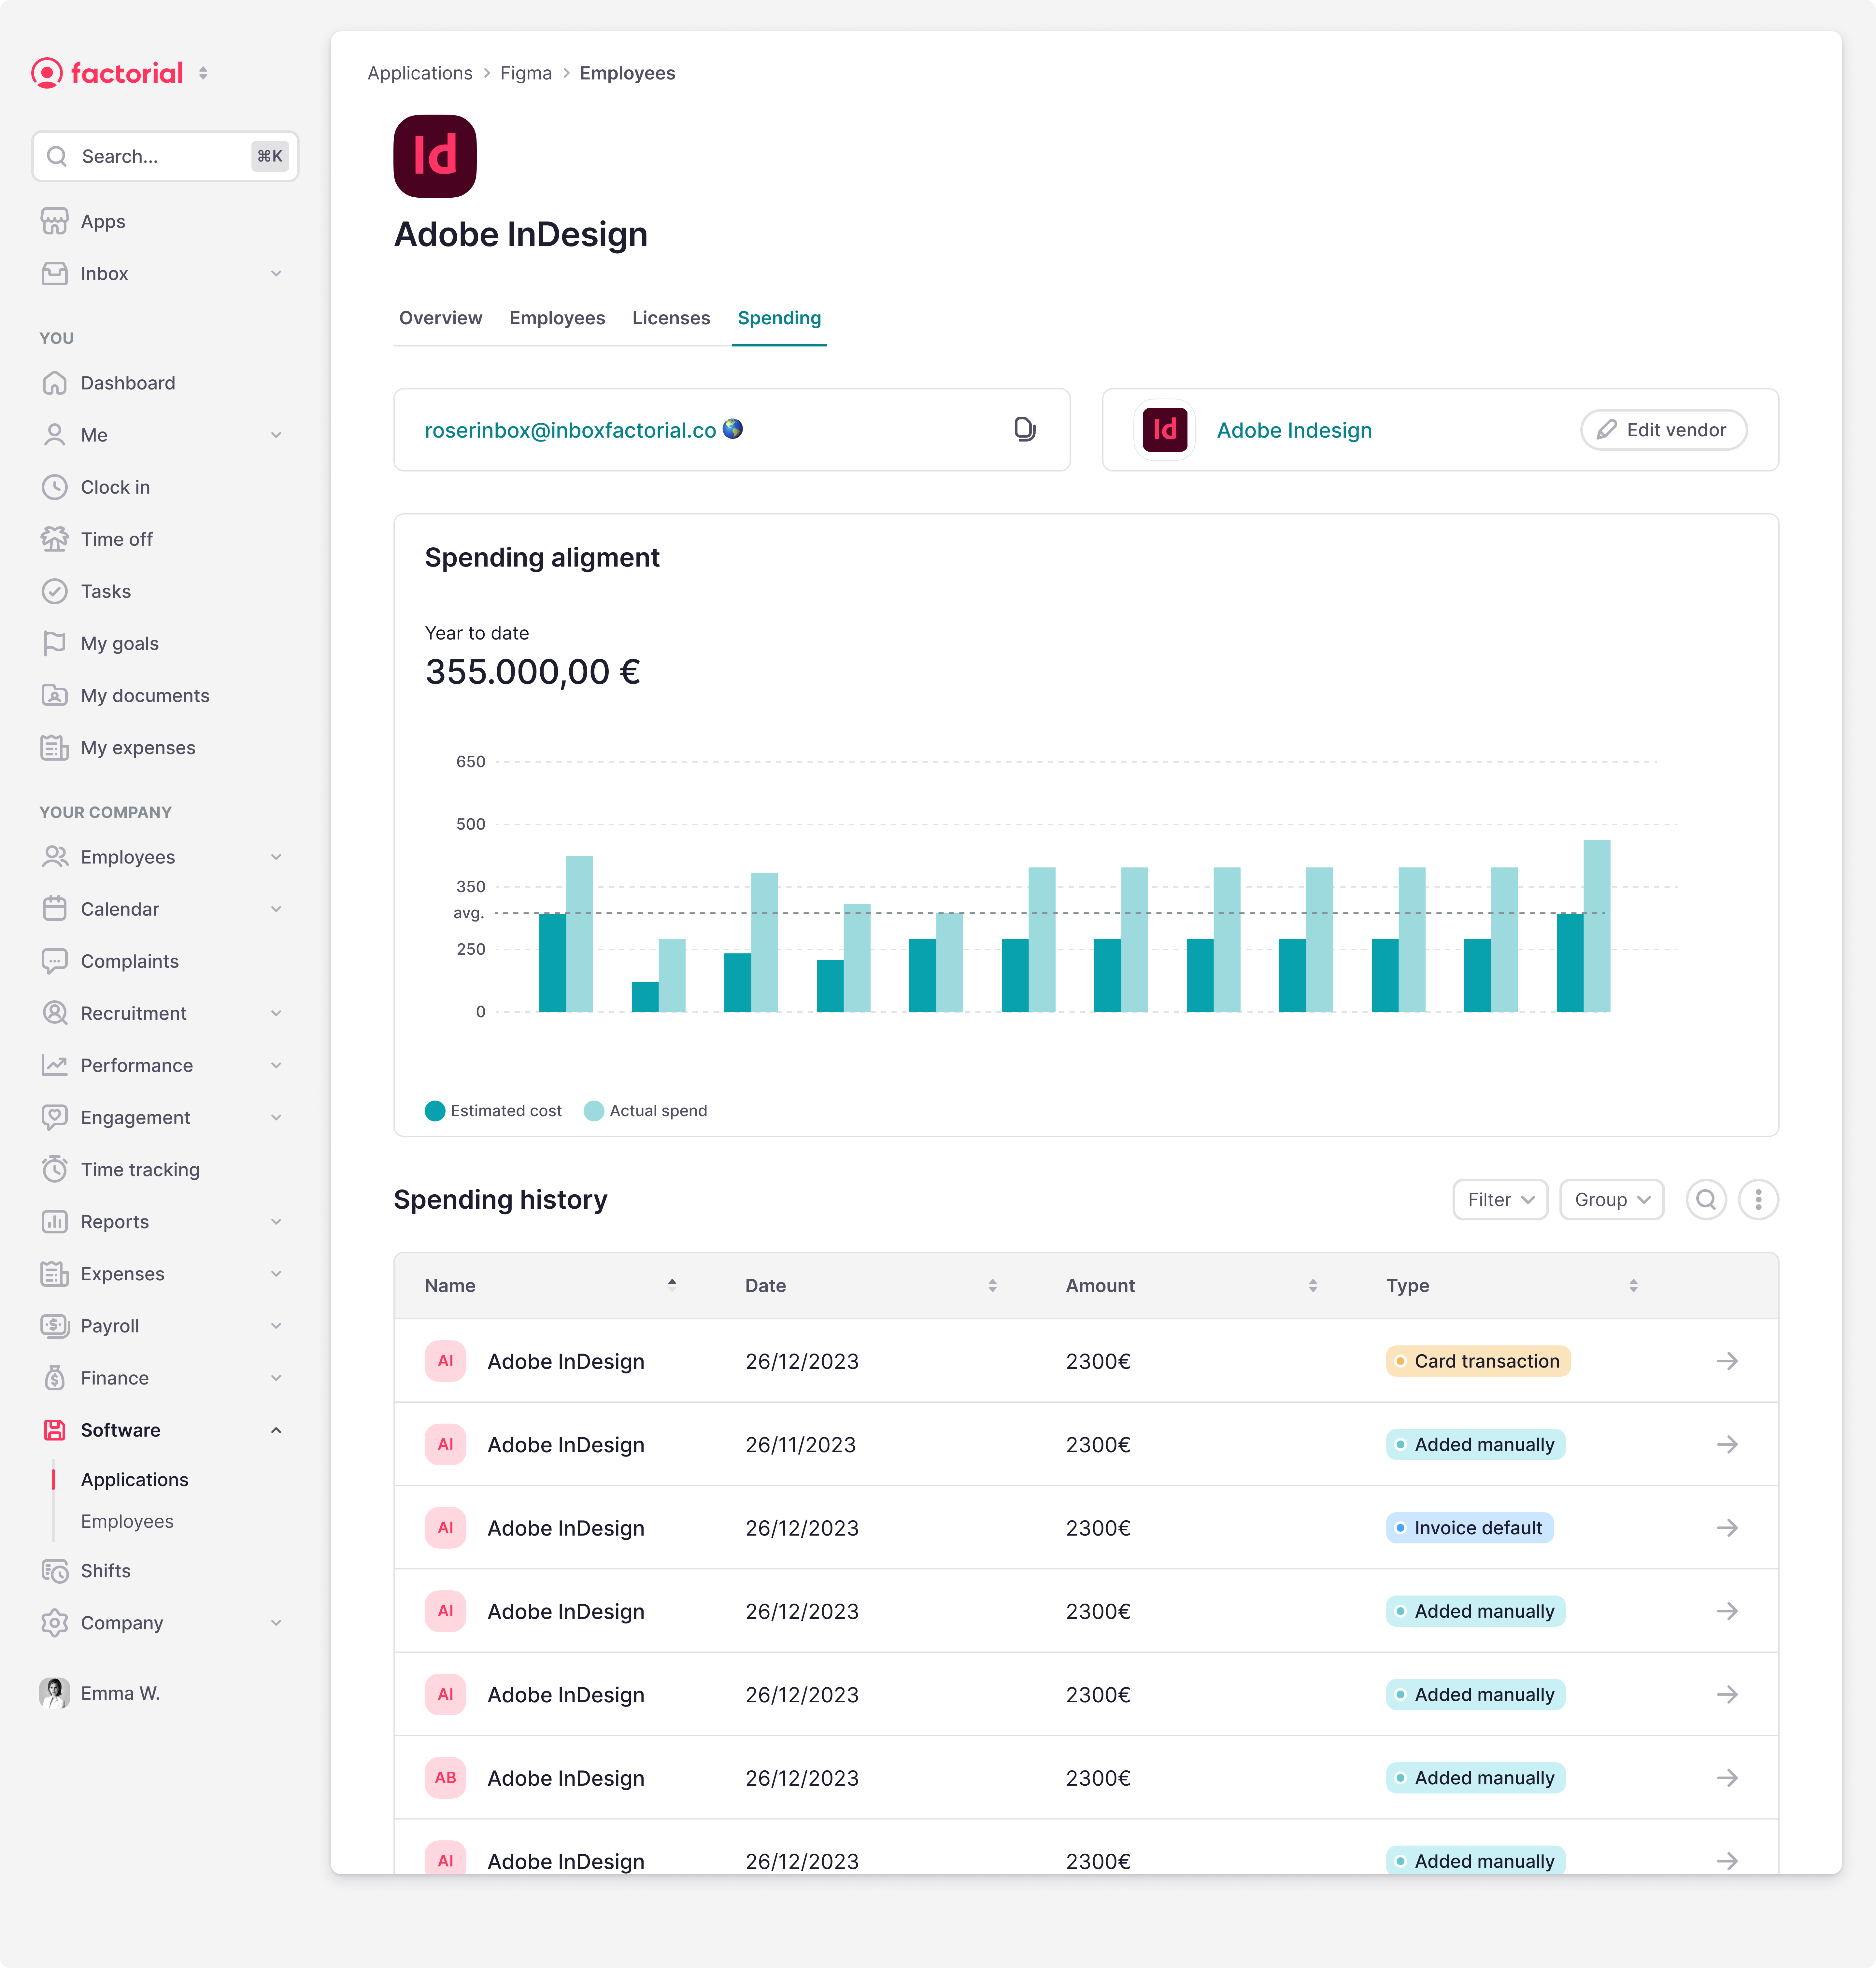
Task: Open the Card transaction row arrow
Action: coord(1727,1361)
